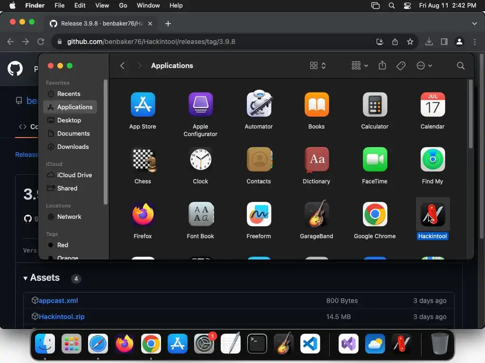The width and height of the screenshot is (485, 363).
Task: Select the Dictionary app icon
Action: pos(316,159)
